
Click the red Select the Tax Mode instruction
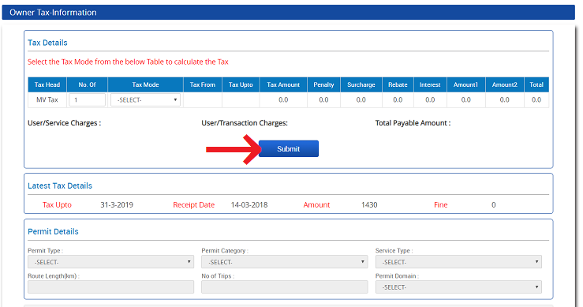click(x=128, y=62)
